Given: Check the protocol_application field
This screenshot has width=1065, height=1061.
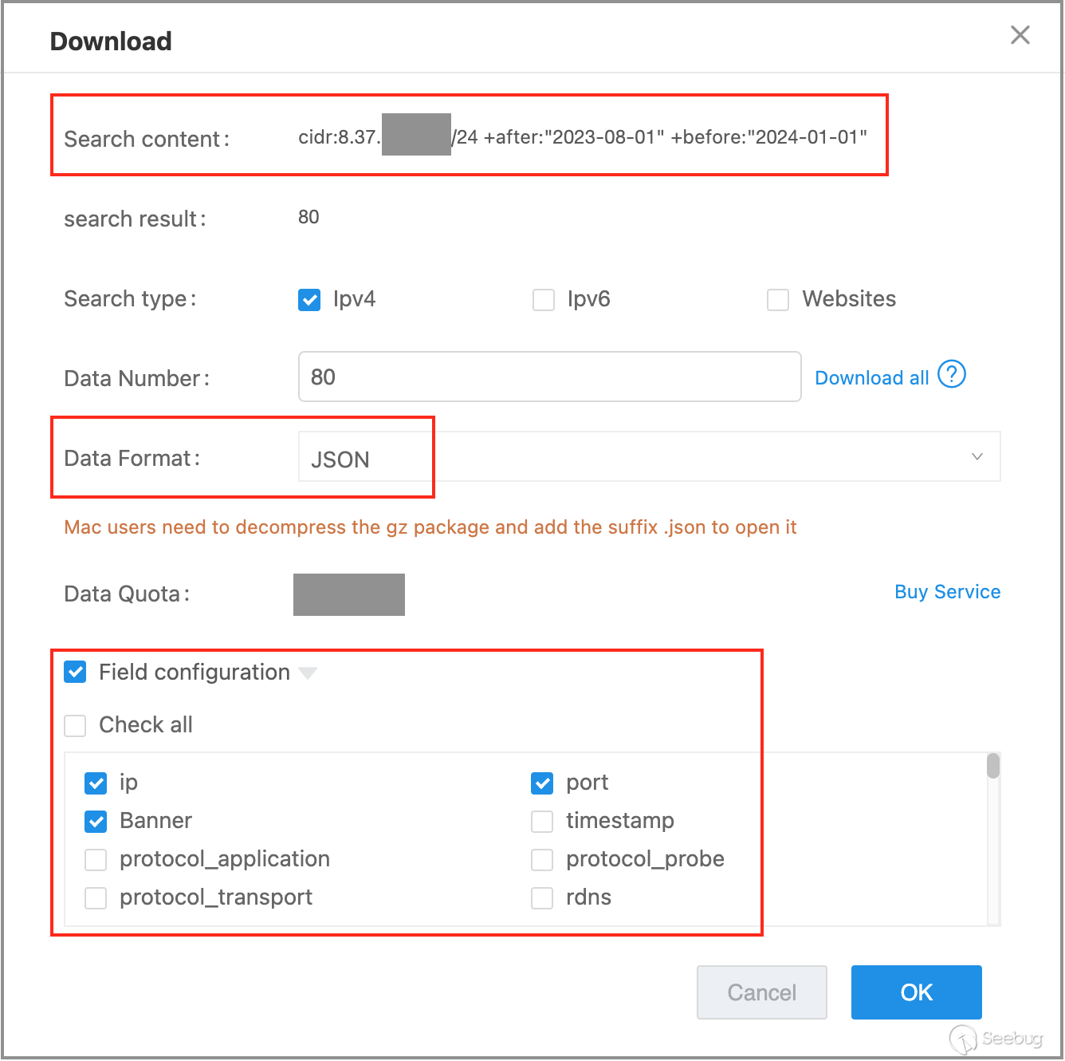Looking at the screenshot, I should pyautogui.click(x=96, y=860).
